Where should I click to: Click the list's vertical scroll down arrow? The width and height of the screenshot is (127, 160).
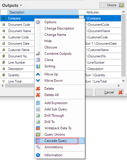[123, 81]
